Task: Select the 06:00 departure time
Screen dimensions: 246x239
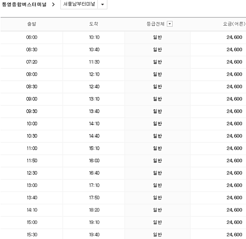Action: coord(32,37)
